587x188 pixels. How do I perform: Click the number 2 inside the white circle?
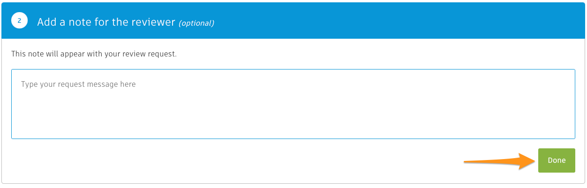click(x=20, y=21)
